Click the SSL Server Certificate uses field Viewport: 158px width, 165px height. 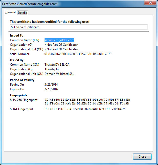[x=79, y=27]
